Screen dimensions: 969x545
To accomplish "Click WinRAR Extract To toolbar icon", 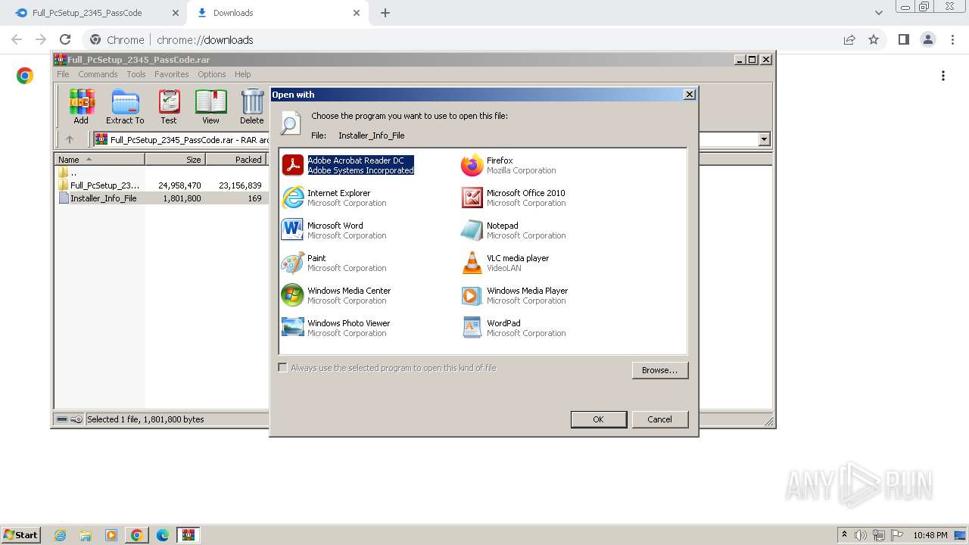I will click(x=125, y=107).
